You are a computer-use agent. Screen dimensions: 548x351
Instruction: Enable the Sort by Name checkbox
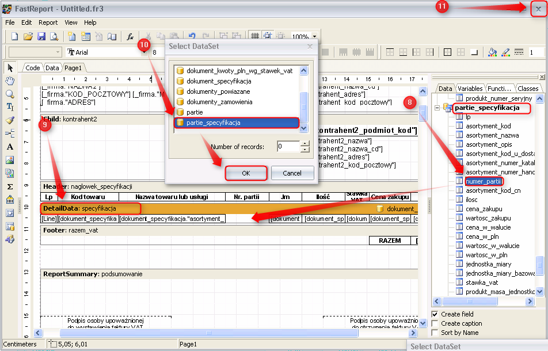[435, 333]
